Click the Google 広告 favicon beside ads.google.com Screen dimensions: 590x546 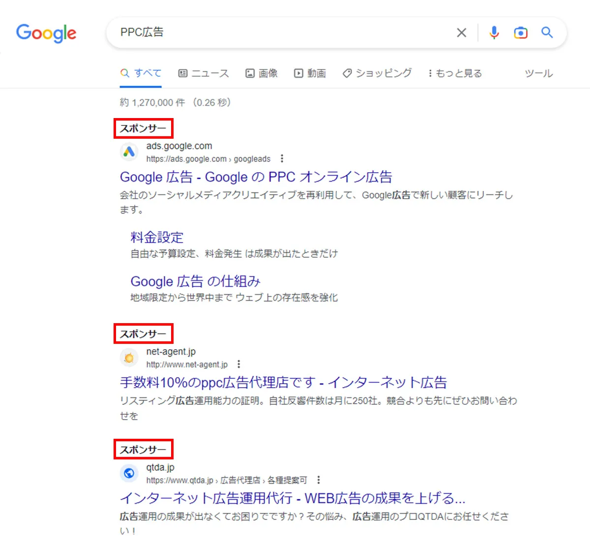click(129, 152)
